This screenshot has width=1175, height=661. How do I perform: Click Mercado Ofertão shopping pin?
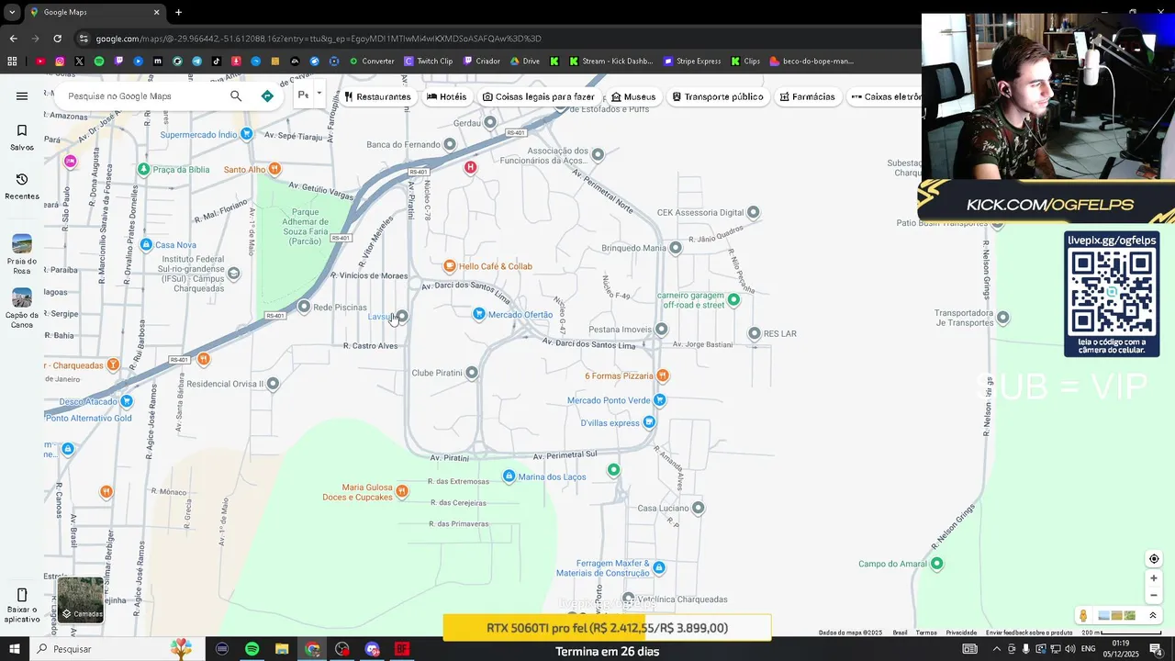(478, 314)
